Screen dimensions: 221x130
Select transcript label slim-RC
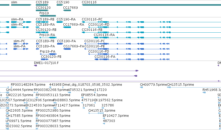click(17, 24)
